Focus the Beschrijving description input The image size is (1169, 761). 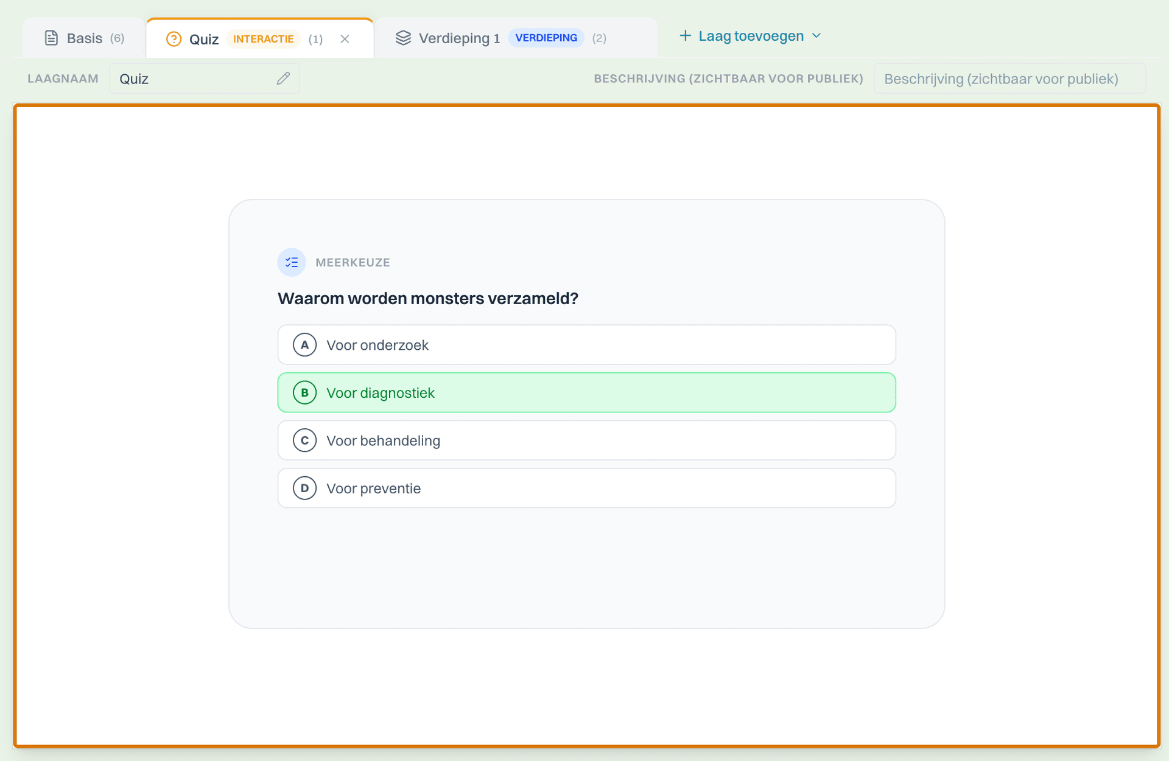tap(1009, 78)
